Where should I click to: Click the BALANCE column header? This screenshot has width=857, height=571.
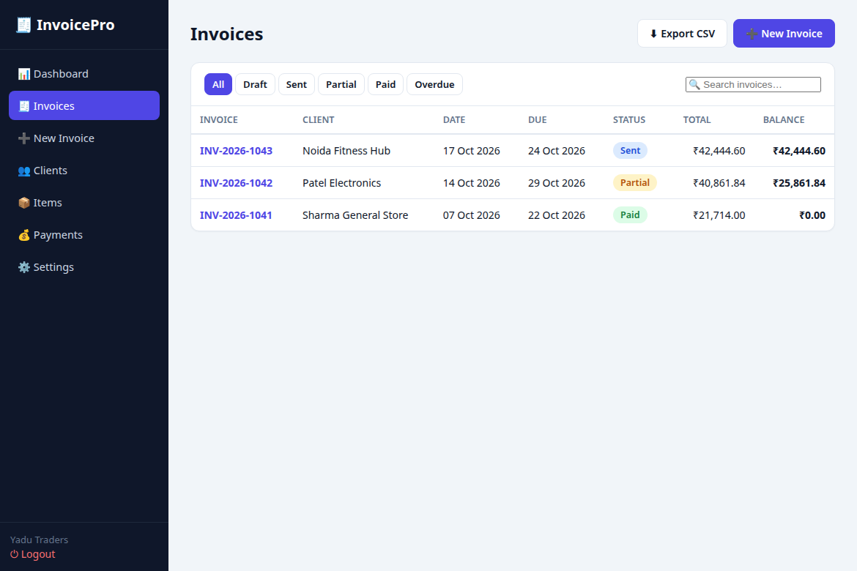(x=784, y=119)
